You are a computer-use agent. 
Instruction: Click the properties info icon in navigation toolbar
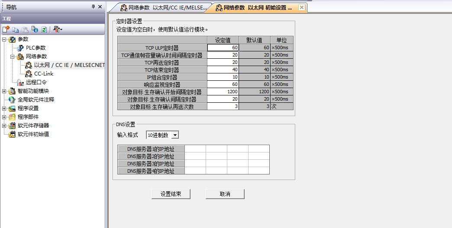[35, 29]
